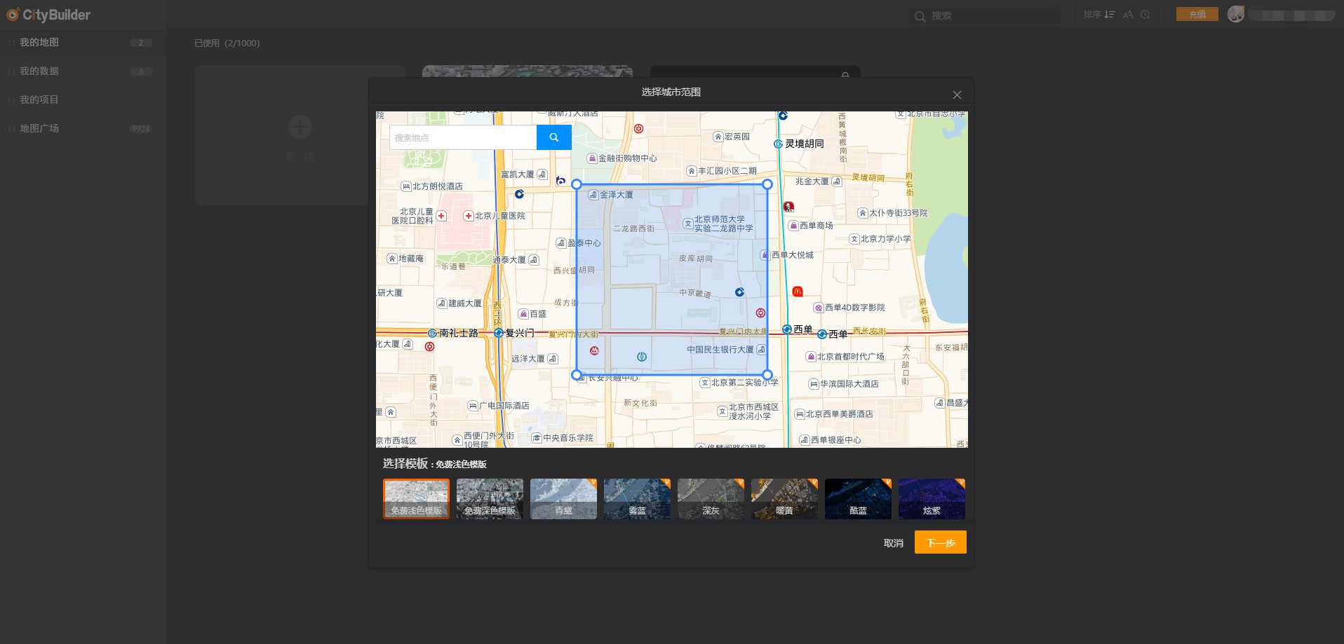The height and width of the screenshot is (644, 1344).
Task: Choose the 酷蓝 template
Action: 858,499
